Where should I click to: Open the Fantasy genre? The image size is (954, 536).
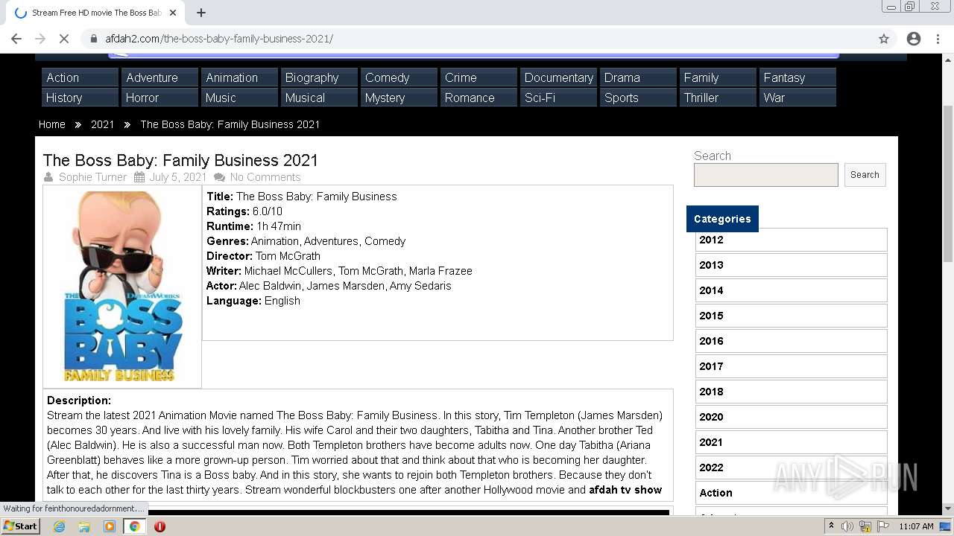click(x=797, y=77)
